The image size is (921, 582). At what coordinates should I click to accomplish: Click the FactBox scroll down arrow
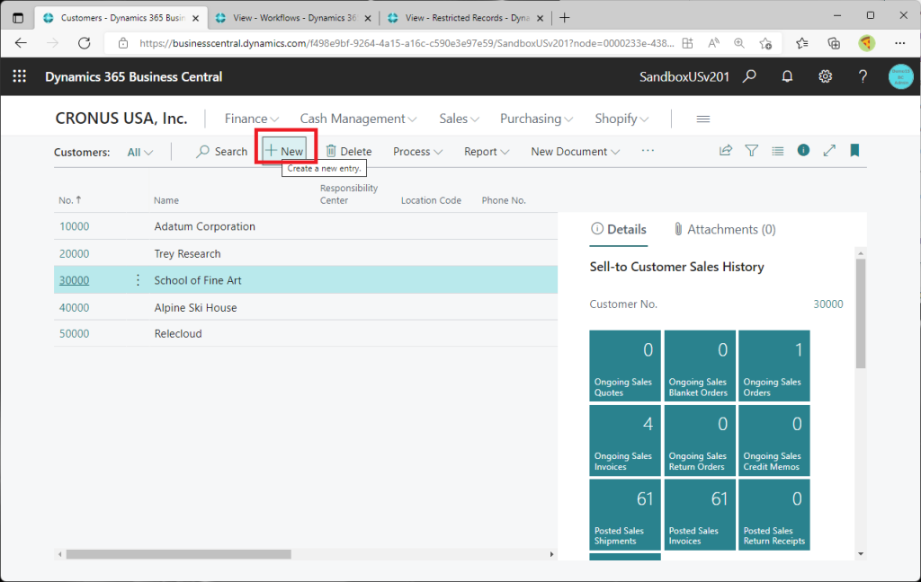tap(861, 553)
